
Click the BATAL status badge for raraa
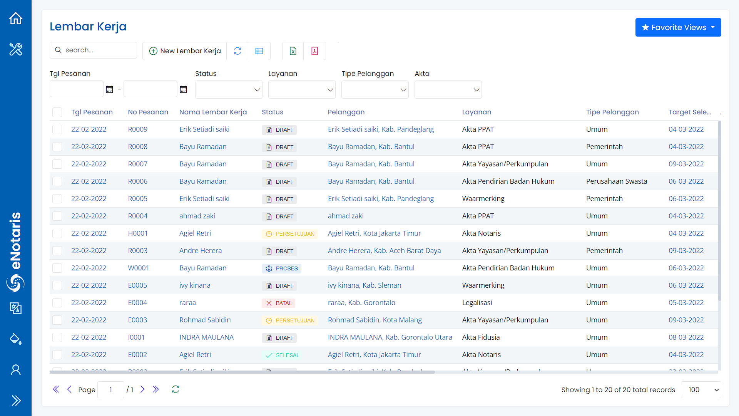tap(279, 303)
